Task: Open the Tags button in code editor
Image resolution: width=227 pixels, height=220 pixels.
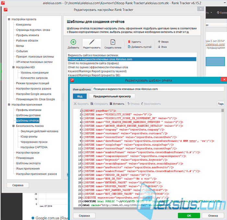Action: tap(221, 104)
